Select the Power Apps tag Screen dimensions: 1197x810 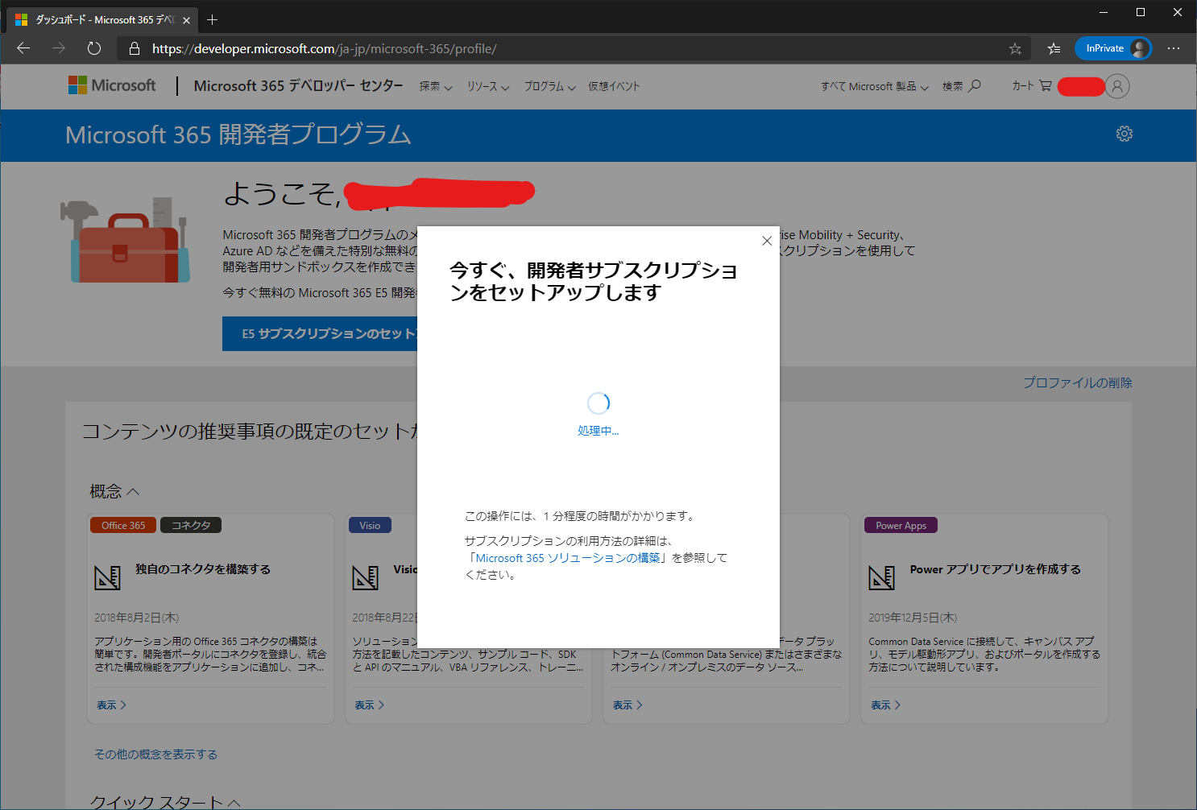tap(901, 525)
